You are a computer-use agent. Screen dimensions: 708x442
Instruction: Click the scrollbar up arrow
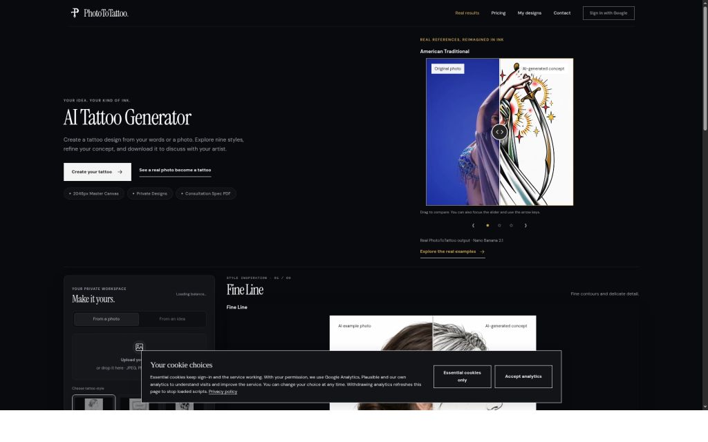705,3
